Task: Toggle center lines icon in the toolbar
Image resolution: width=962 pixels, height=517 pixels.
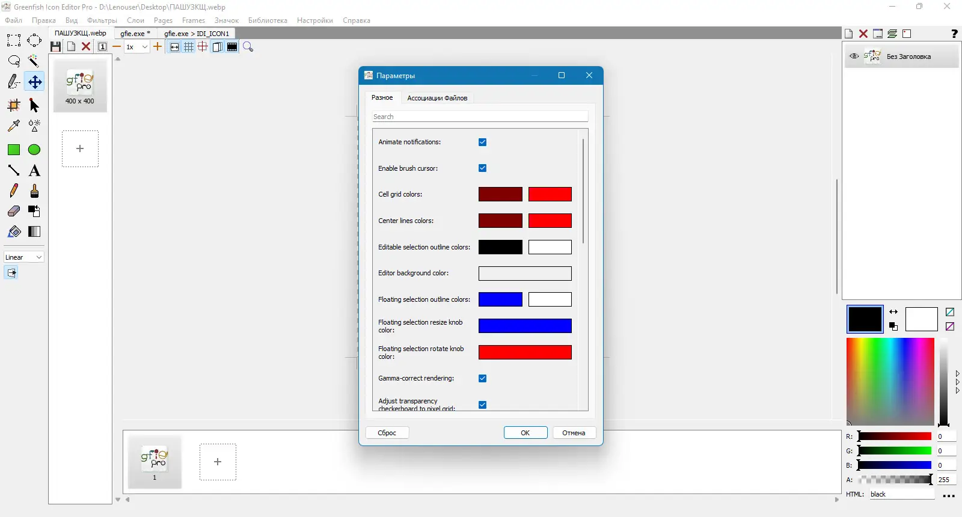Action: tap(203, 47)
